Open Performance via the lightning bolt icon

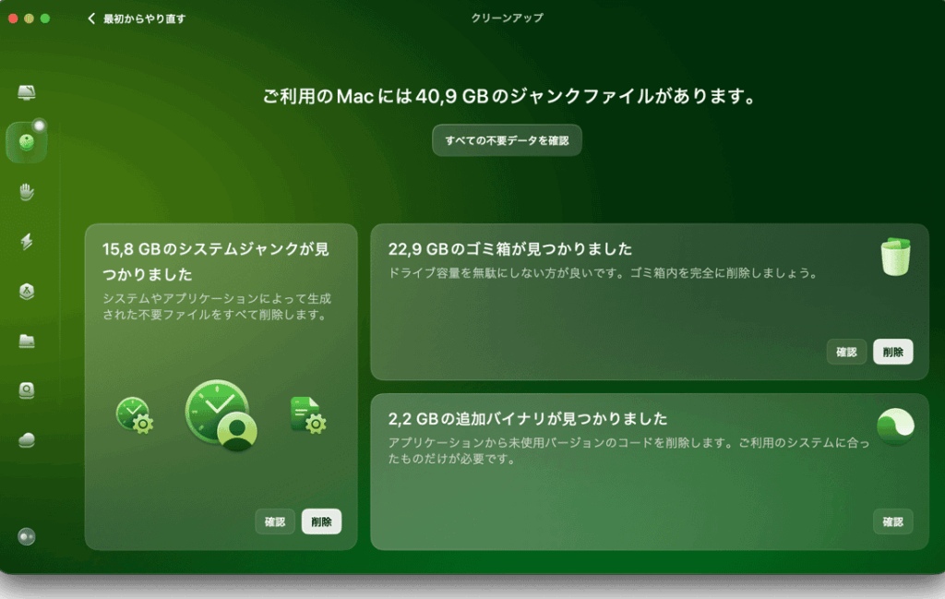coord(27,242)
